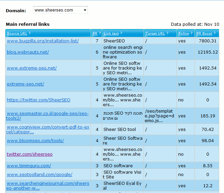This screenshot has height=193, width=224.
Task: Select PR Boost value 7800.31
Action: pyautogui.click(x=208, y=41)
